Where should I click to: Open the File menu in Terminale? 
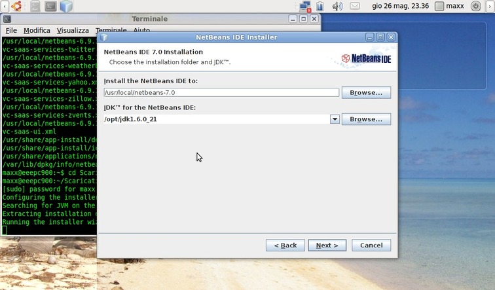tap(11, 31)
